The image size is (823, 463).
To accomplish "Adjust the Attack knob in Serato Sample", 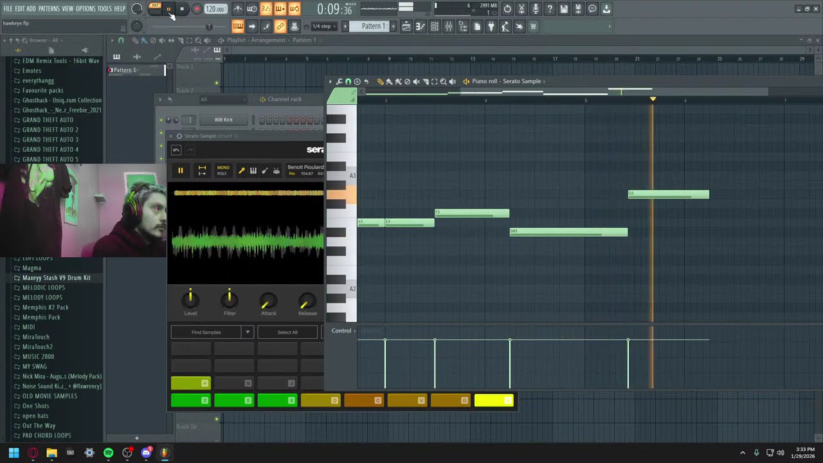I will pyautogui.click(x=268, y=300).
